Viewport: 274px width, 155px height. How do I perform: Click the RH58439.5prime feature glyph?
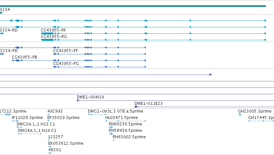point(111,134)
